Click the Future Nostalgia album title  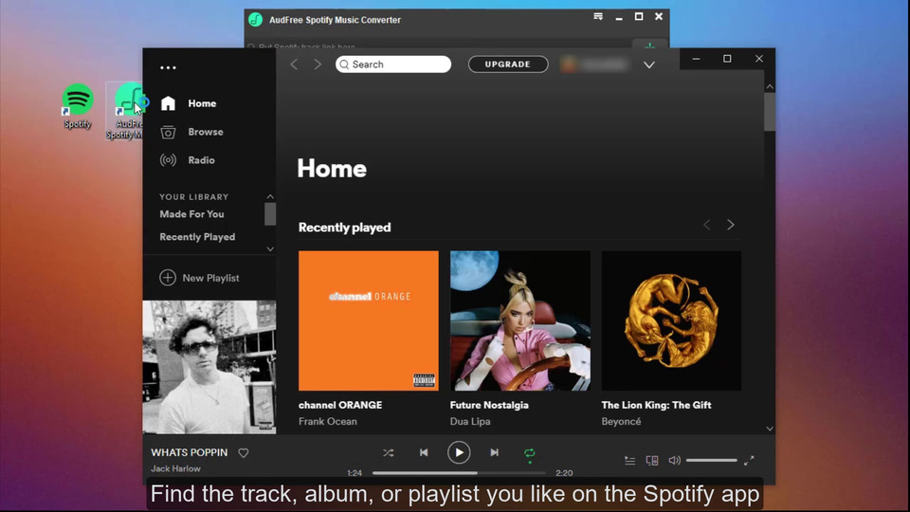click(489, 405)
